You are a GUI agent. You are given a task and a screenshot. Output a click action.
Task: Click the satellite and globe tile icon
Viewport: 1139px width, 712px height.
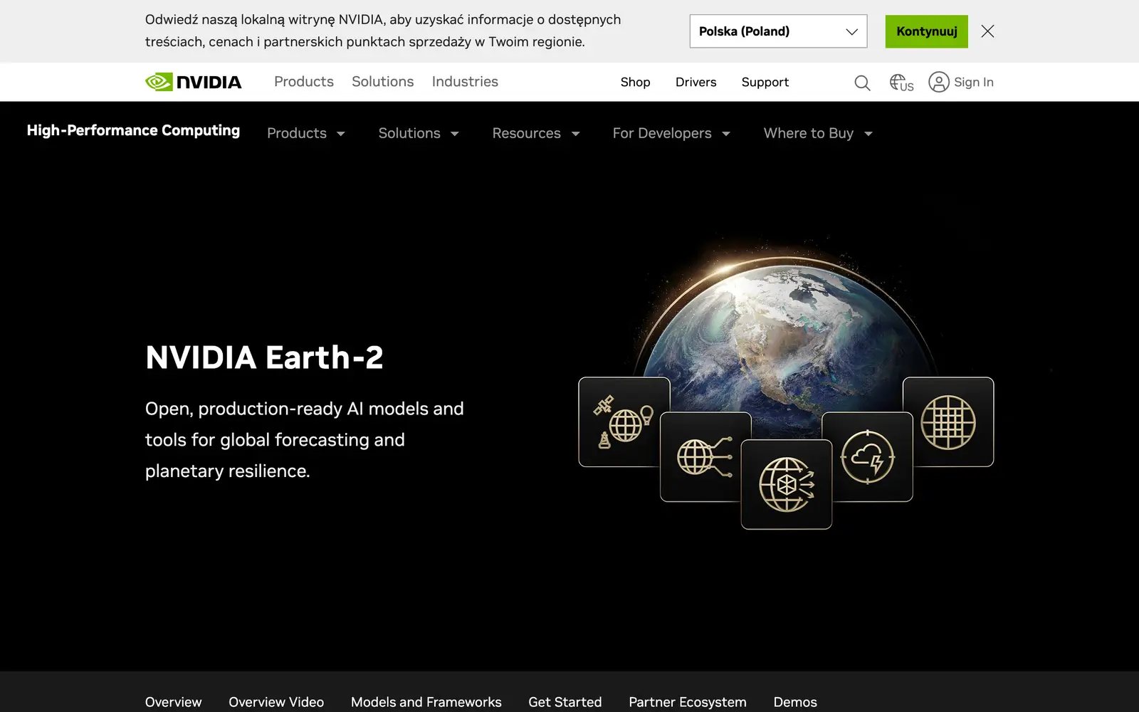coord(624,422)
